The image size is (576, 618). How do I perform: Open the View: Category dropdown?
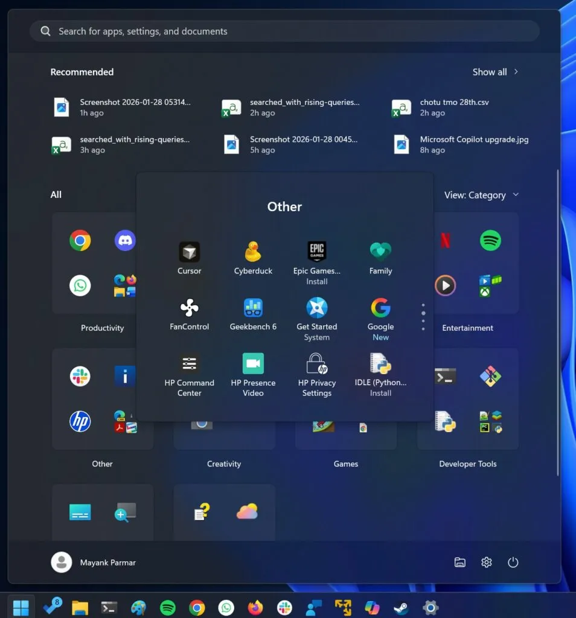(x=482, y=194)
